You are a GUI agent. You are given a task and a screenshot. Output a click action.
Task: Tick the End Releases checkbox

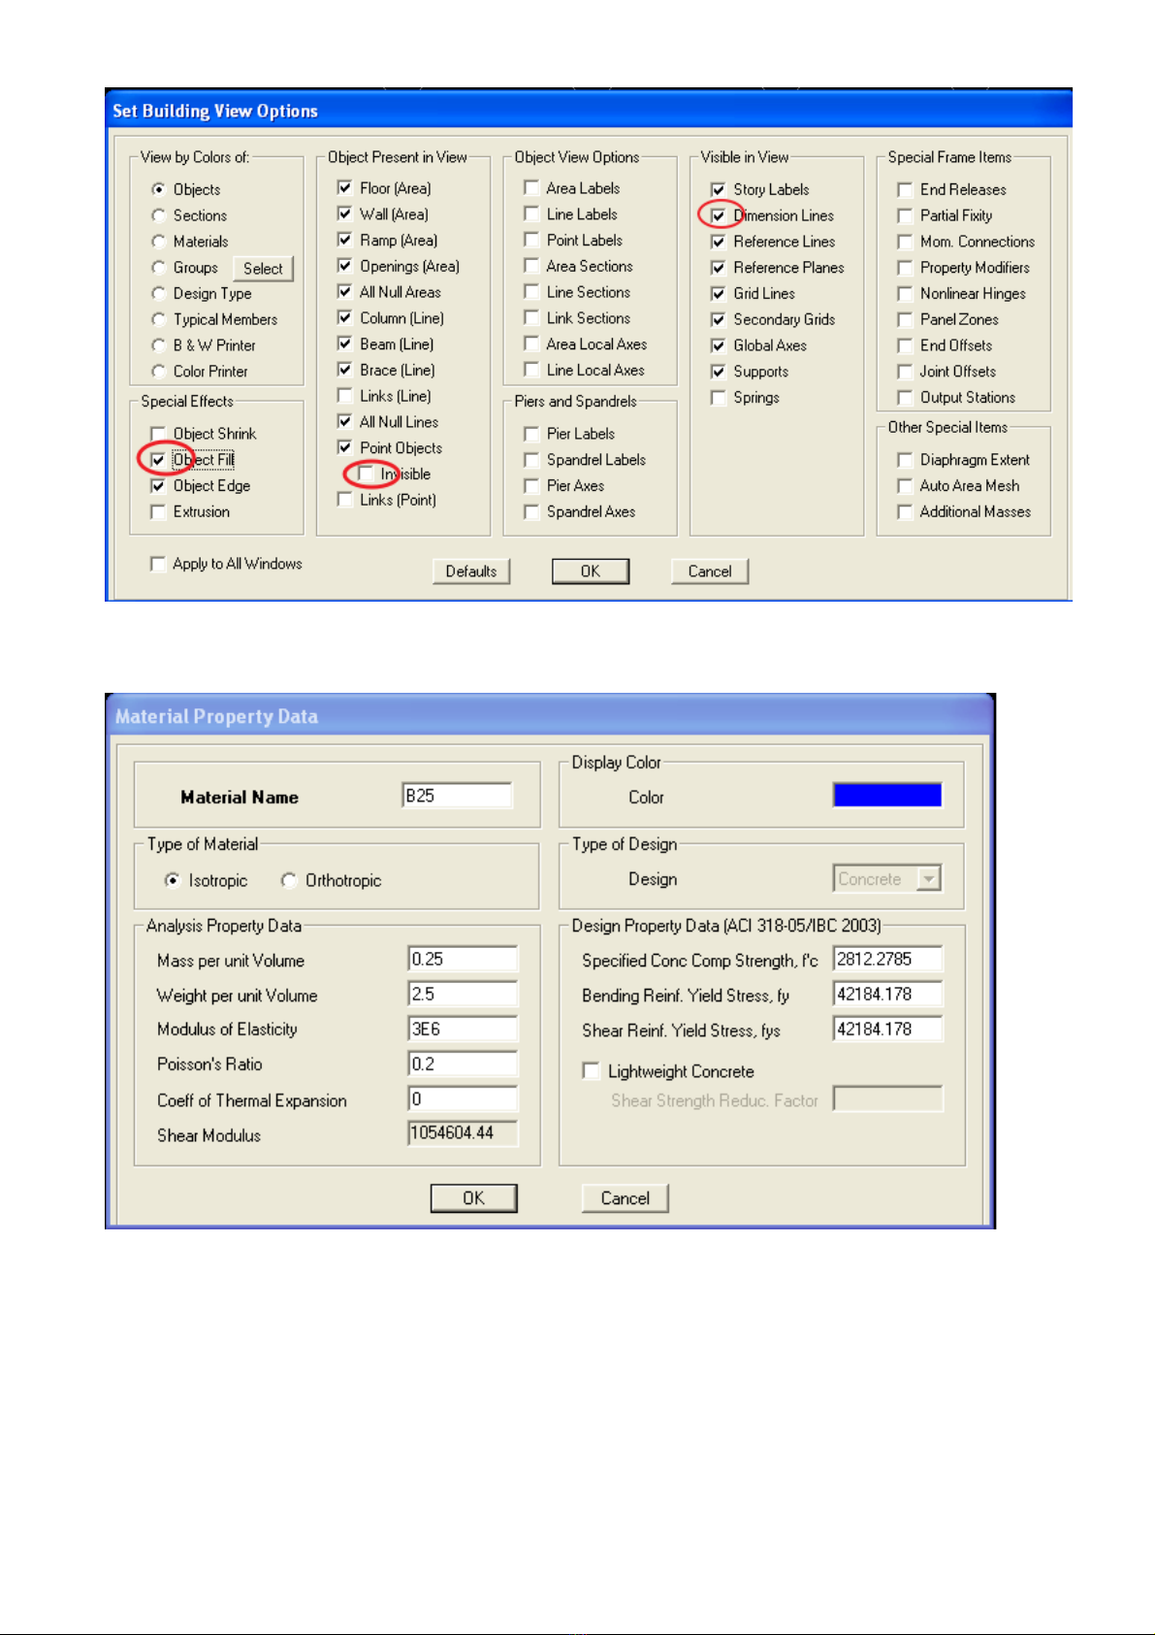(x=905, y=189)
